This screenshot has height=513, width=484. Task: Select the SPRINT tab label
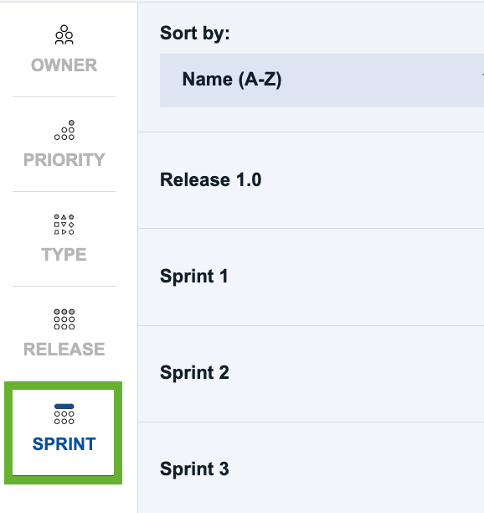click(x=64, y=443)
